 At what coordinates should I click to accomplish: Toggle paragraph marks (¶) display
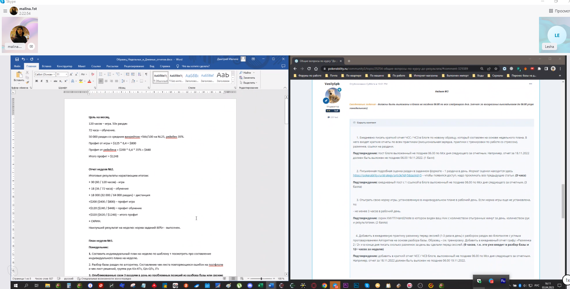(x=146, y=74)
